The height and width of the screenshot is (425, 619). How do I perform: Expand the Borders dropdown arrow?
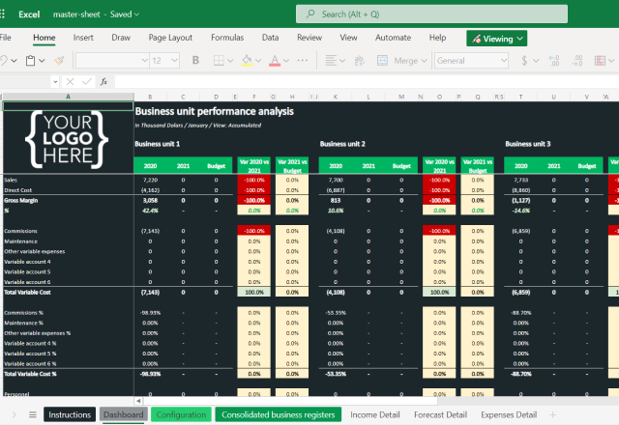pyautogui.click(x=230, y=60)
